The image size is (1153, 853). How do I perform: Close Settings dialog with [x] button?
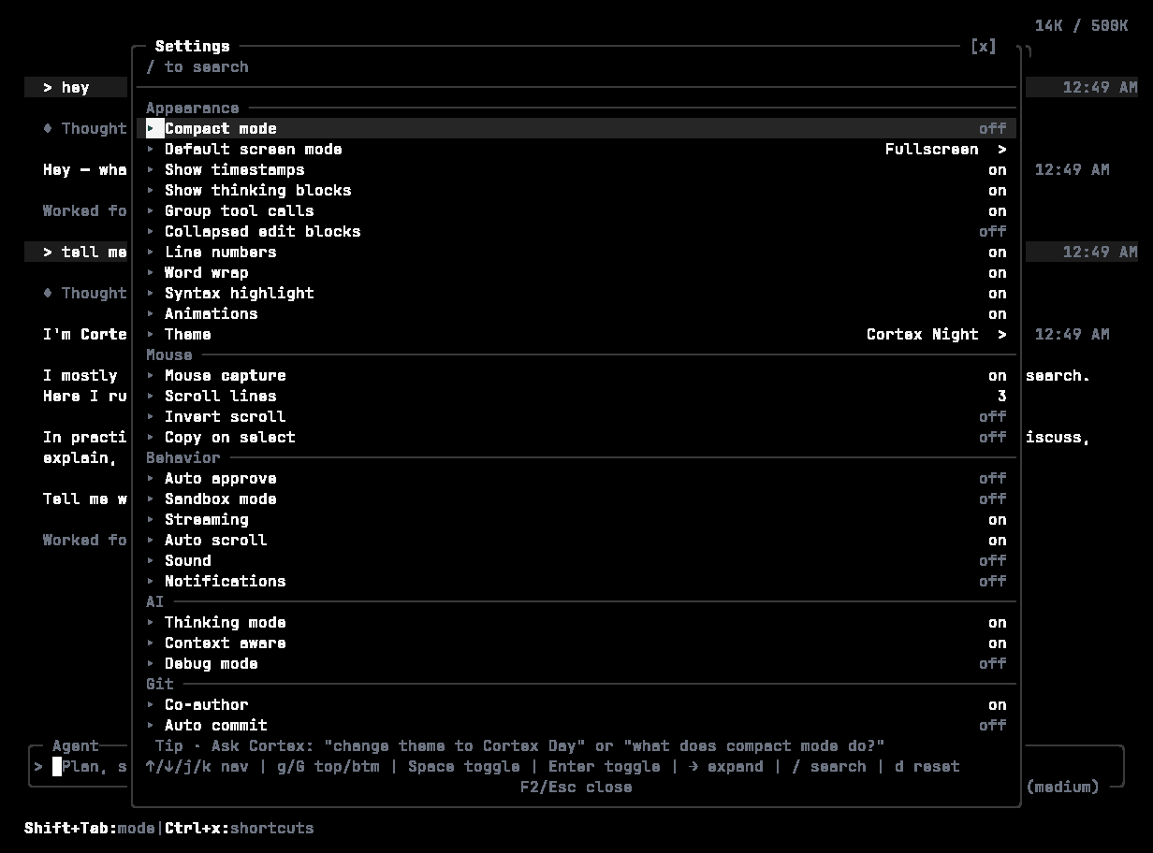tap(983, 46)
